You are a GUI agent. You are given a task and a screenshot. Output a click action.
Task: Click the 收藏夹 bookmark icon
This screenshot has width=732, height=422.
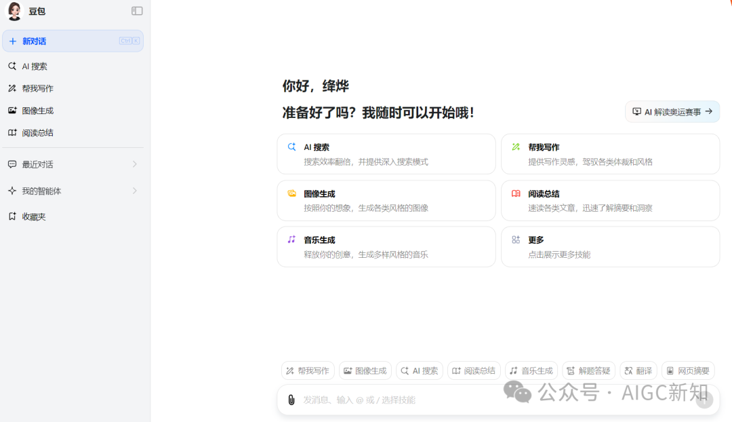(x=12, y=216)
